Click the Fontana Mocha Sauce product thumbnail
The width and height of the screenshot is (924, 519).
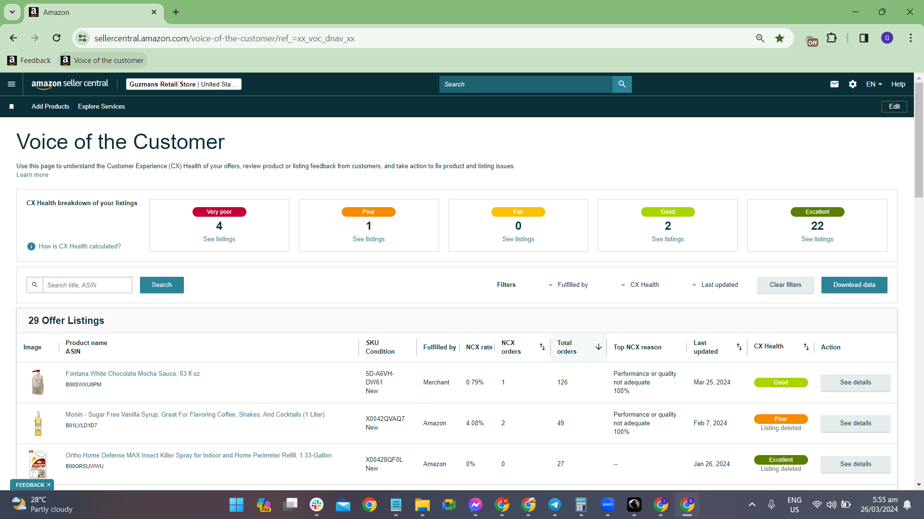(x=38, y=383)
